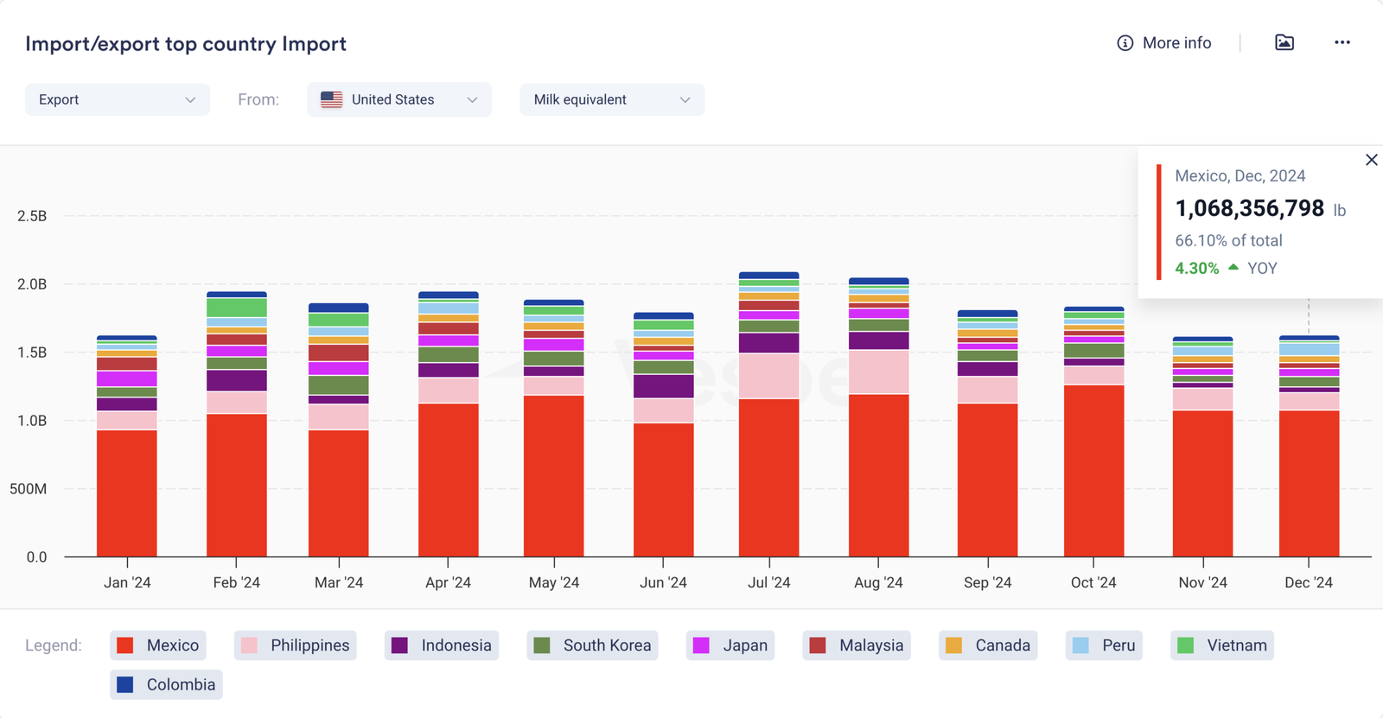Close the Mexico Dec 2024 tooltip

pyautogui.click(x=1371, y=160)
